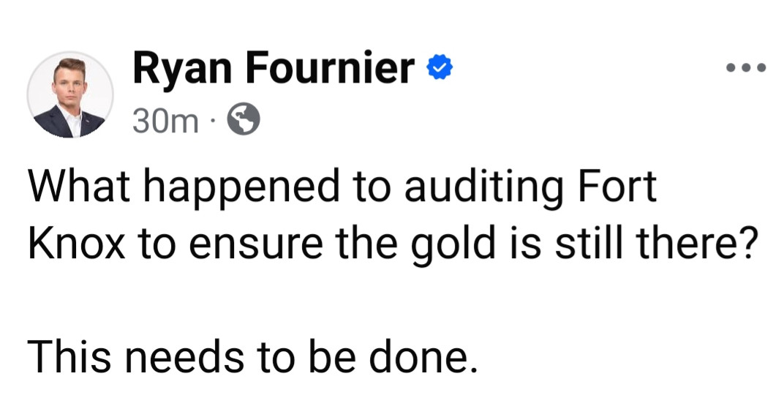Click the post line "This needs to be done."
The image size is (784, 417).
click(252, 358)
